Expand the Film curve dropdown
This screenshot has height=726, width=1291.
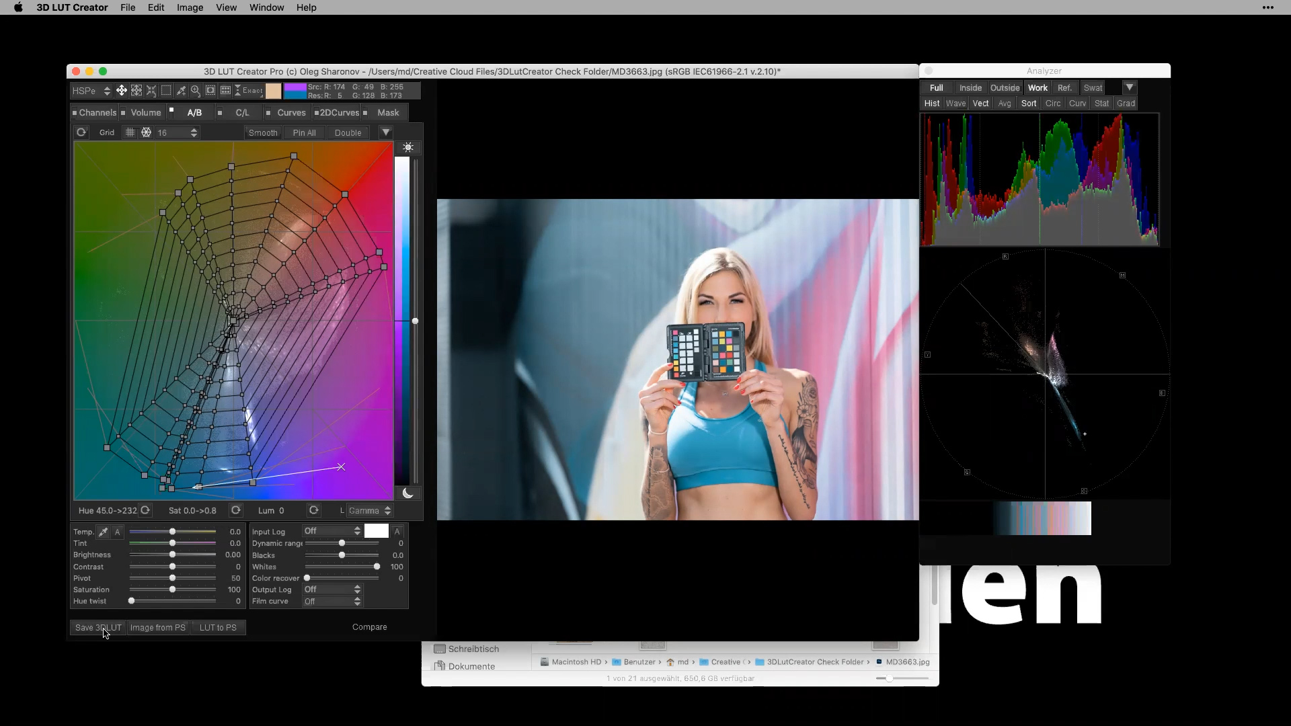(x=332, y=602)
